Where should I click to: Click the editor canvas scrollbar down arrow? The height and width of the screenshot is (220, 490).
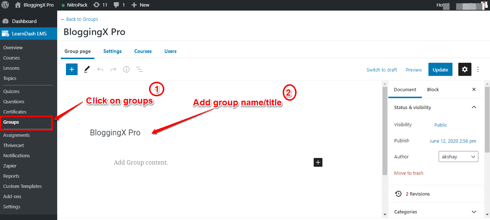(385, 214)
